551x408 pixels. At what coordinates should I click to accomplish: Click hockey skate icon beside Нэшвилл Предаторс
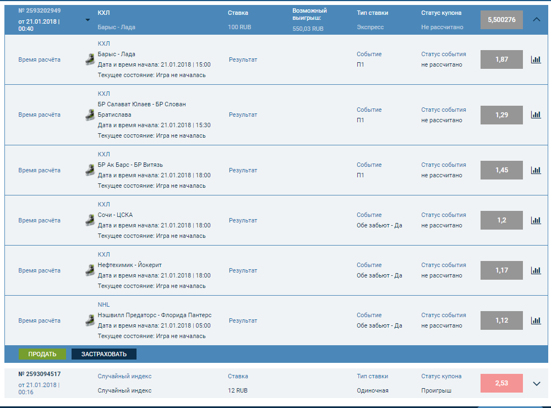point(90,320)
